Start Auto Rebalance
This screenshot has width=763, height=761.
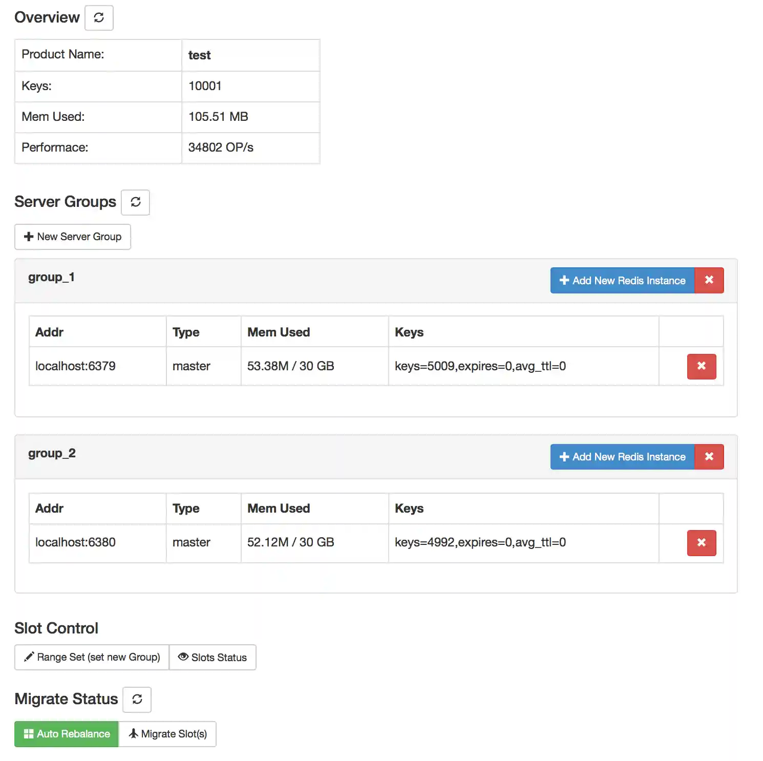tap(67, 734)
